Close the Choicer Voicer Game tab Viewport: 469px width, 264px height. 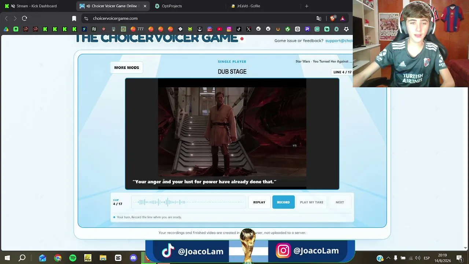click(x=145, y=6)
